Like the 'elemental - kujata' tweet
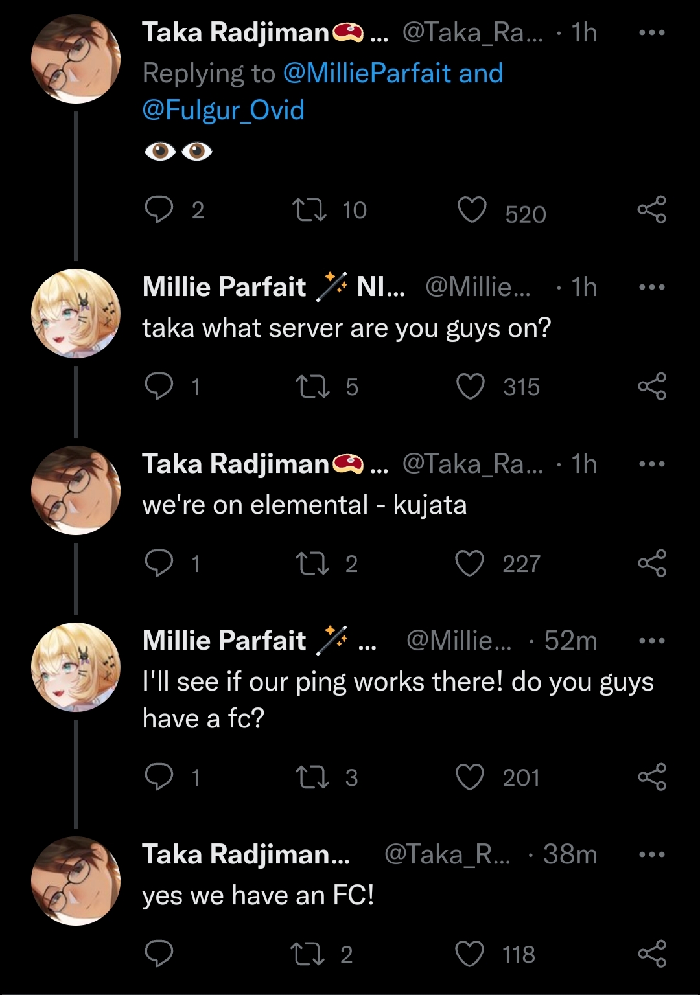This screenshot has height=995, width=700. [x=470, y=564]
